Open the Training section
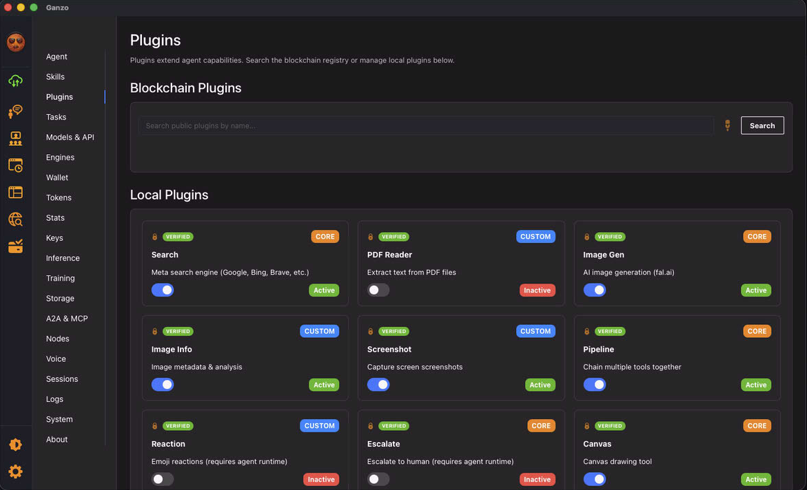Screen dimensions: 807x490 (60, 278)
